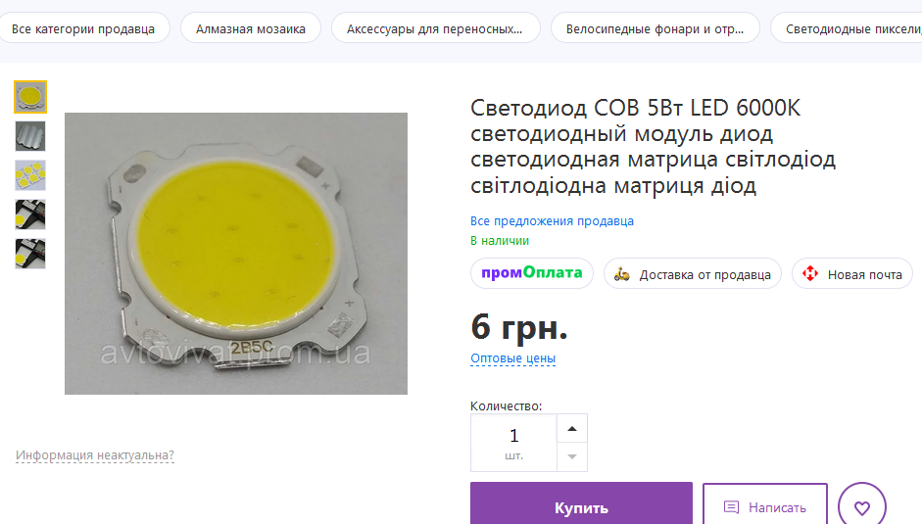This screenshot has width=922, height=524.
Task: Select third thumbnail with multiple LEDs
Action: coord(30,175)
